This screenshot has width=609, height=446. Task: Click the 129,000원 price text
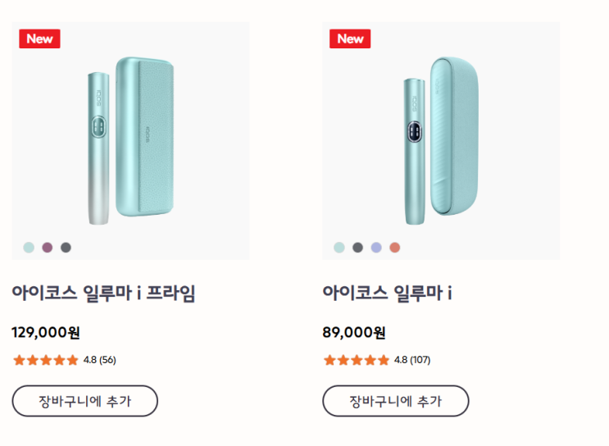46,333
